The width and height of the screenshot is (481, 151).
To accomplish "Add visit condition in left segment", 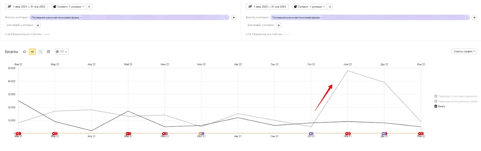I will coord(234,18).
